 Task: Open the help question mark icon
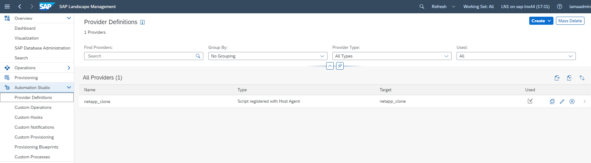tap(559, 6)
